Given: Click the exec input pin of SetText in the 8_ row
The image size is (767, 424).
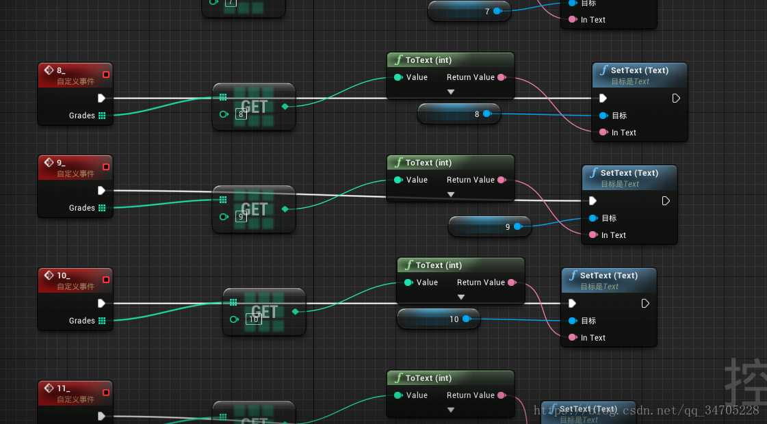Looking at the screenshot, I should coord(603,98).
